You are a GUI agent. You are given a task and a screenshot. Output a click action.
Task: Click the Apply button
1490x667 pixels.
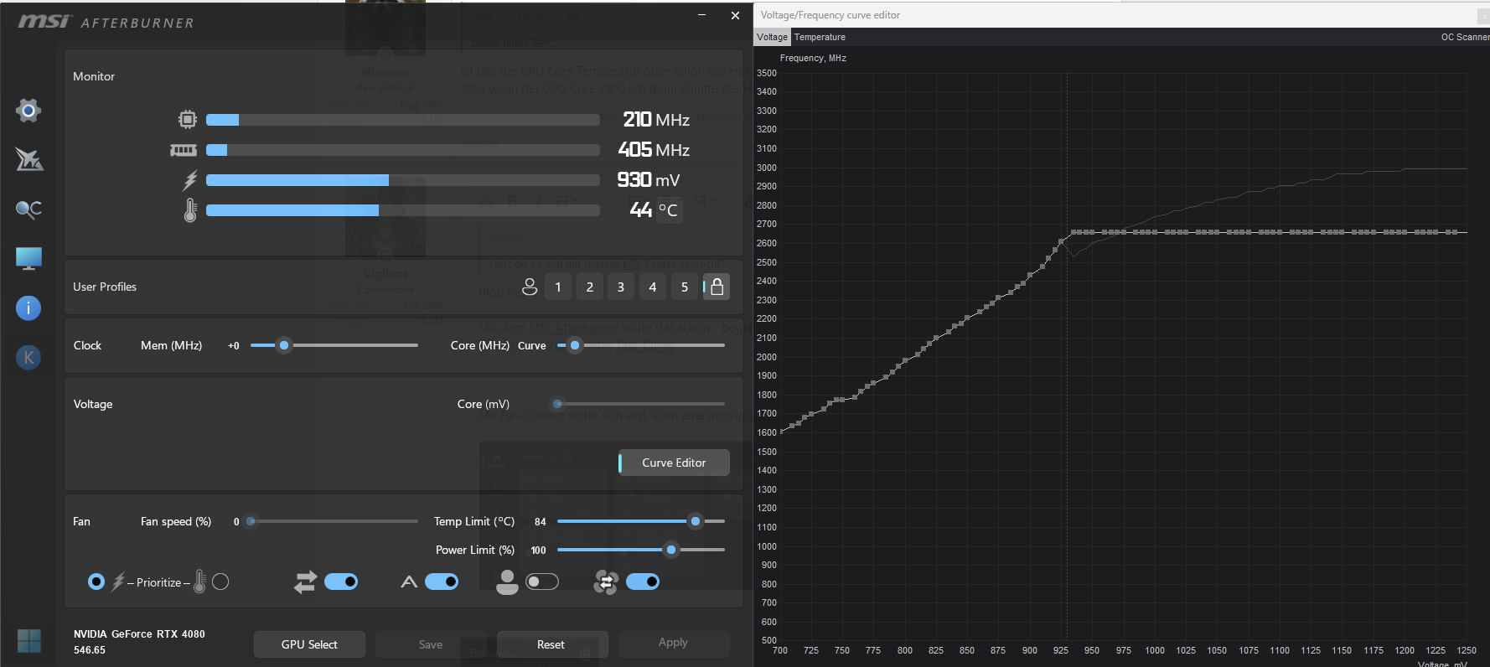(674, 643)
